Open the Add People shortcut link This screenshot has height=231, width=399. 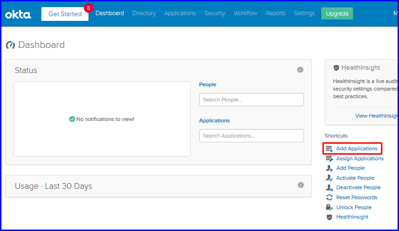click(x=350, y=168)
